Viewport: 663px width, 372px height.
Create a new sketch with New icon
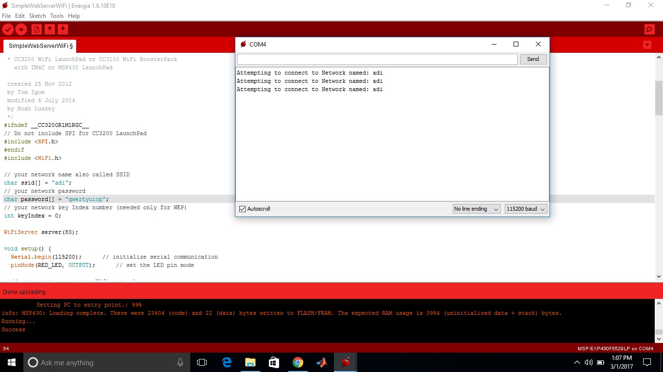[x=36, y=30]
